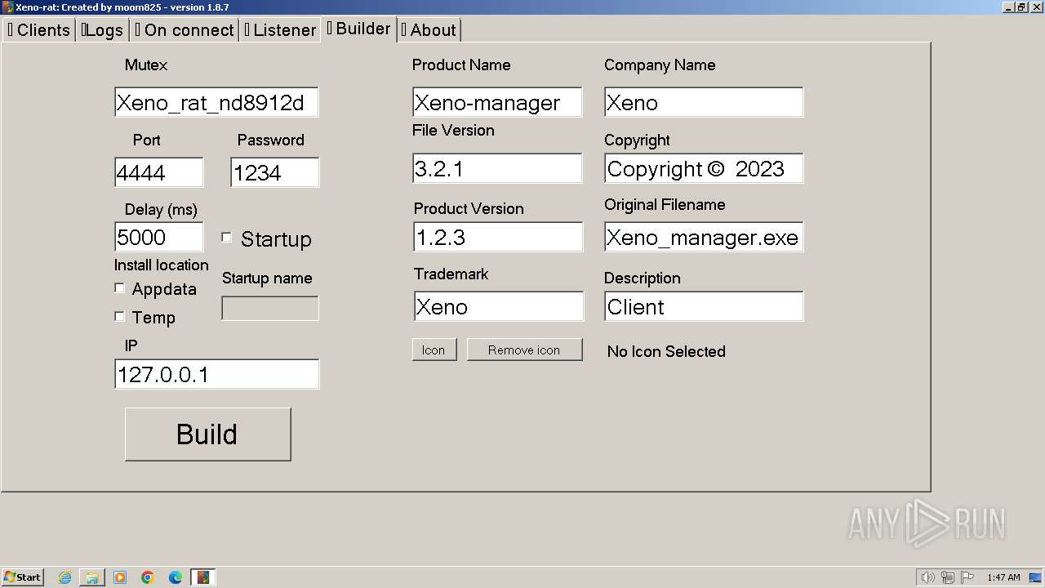Image resolution: width=1045 pixels, height=588 pixels.
Task: Click the volume speaker tray icon
Action: 927,577
